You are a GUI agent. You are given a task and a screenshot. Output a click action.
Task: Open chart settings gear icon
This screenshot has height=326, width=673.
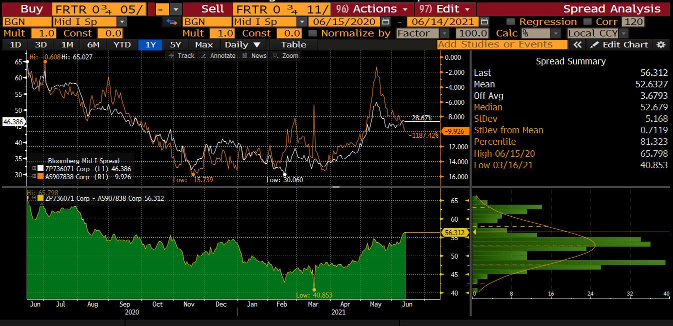click(x=661, y=44)
